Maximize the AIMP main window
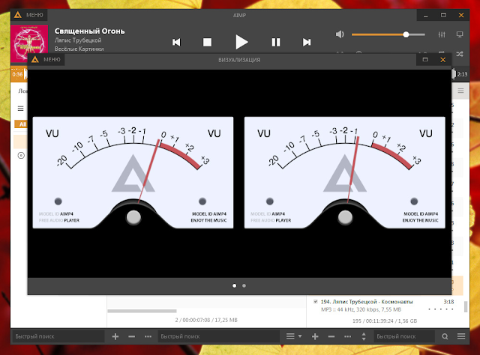 (443, 15)
